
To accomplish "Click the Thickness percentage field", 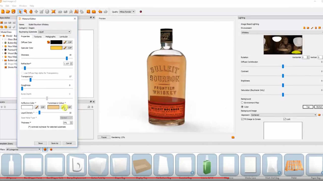I will tap(66, 123).
